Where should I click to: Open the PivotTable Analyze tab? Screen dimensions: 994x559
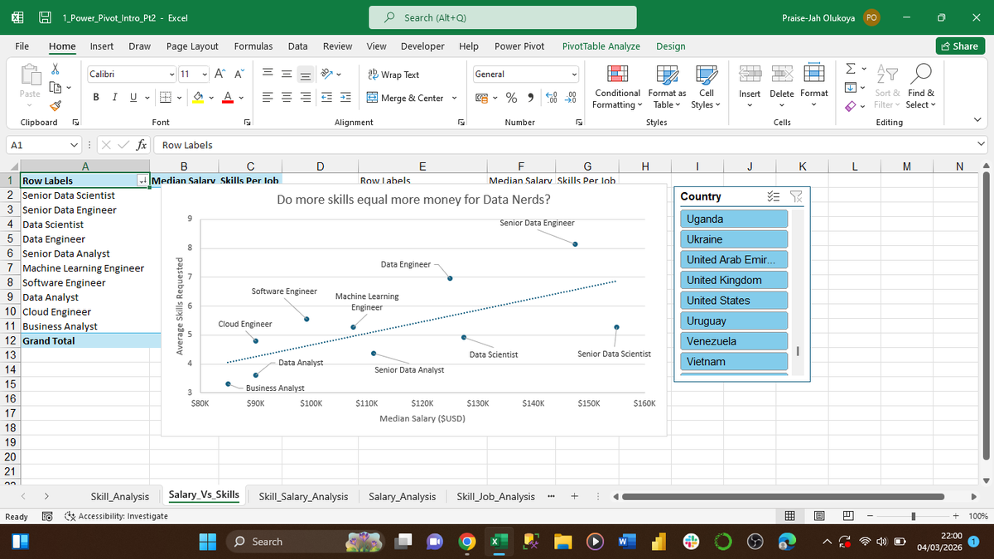coord(601,46)
